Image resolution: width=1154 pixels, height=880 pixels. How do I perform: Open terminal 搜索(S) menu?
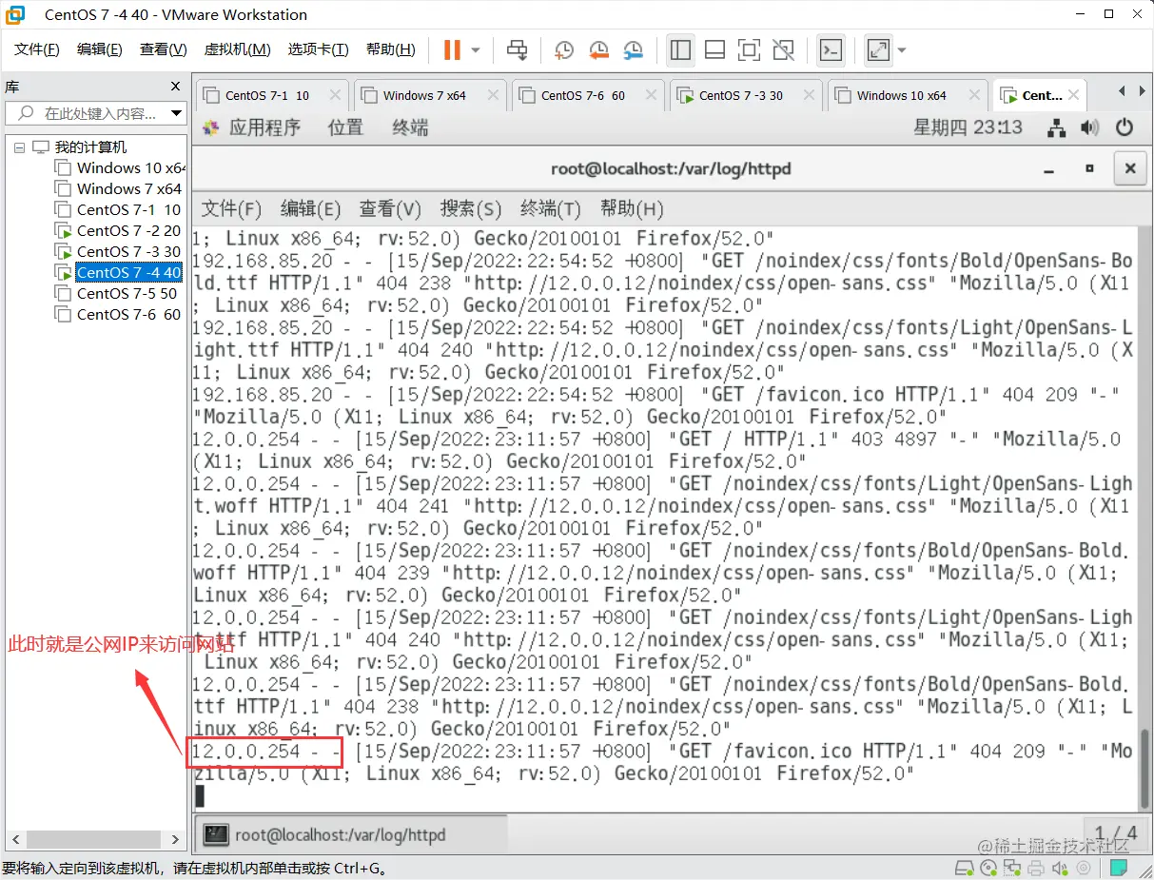(470, 209)
